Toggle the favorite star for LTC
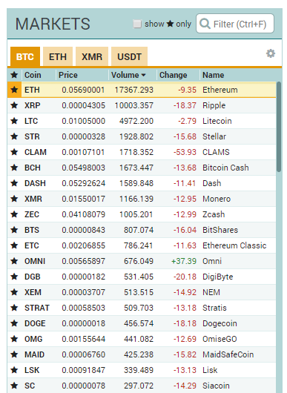Image resolution: width=287 pixels, height=393 pixels. [14, 121]
